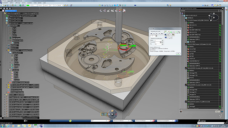Select the first tool path replay mode icon

click(165, 32)
